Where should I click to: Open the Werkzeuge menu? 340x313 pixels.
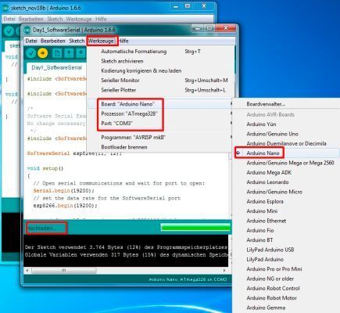(x=101, y=41)
